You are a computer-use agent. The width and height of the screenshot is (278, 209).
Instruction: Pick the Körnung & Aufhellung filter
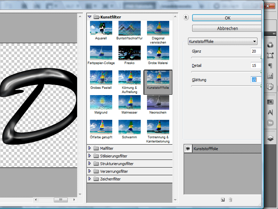click(x=129, y=78)
